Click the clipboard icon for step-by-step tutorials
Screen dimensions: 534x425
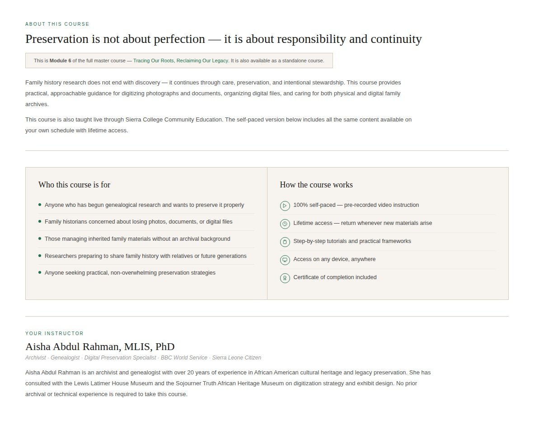pyautogui.click(x=285, y=242)
